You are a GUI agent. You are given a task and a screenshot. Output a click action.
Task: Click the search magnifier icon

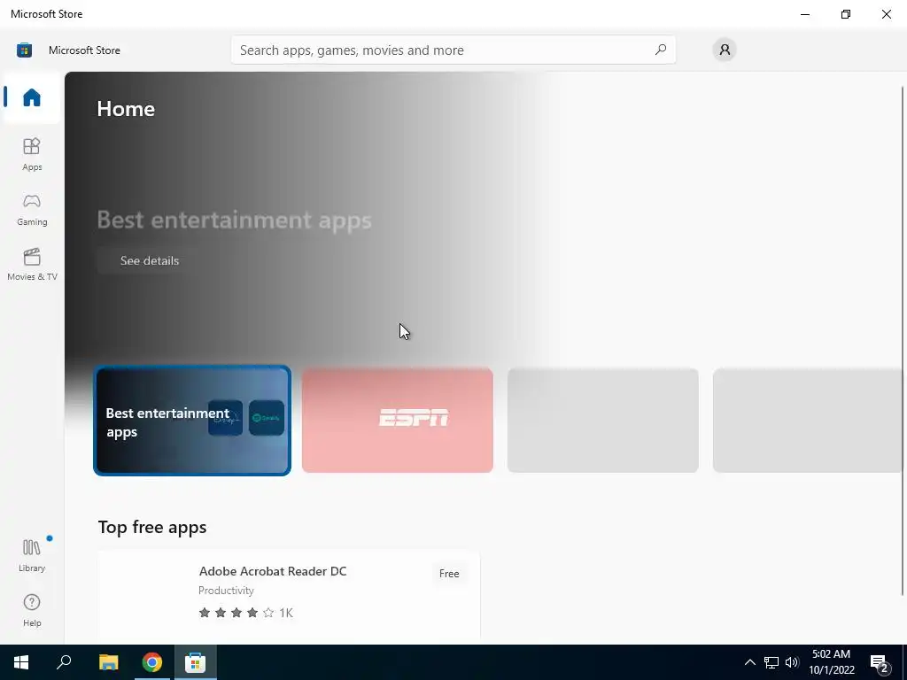pos(661,50)
